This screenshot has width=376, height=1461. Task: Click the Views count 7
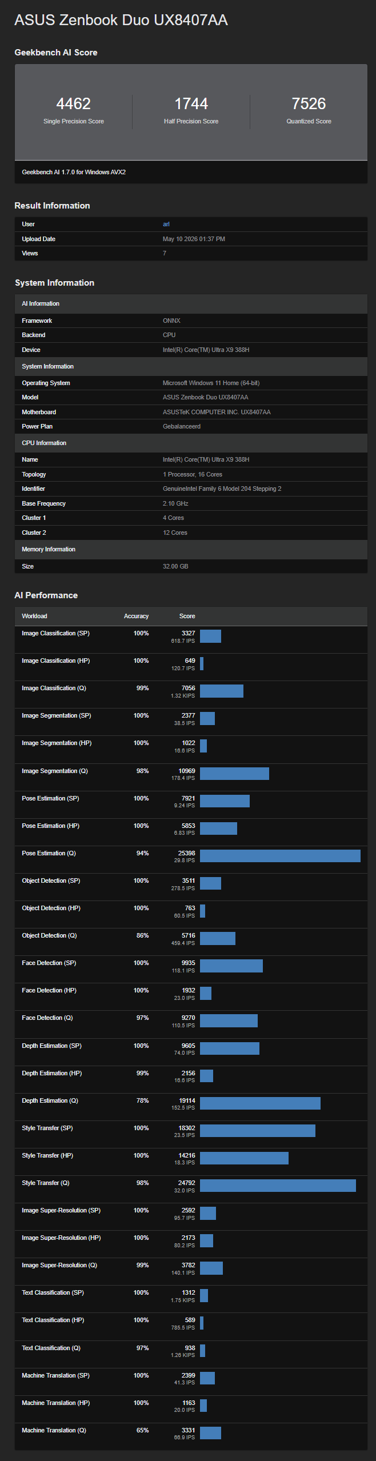pyautogui.click(x=165, y=253)
